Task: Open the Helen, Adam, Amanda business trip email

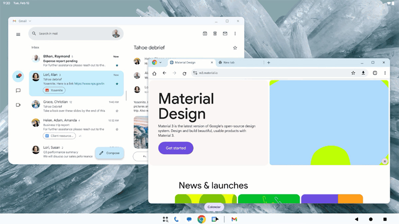Action: click(76, 128)
